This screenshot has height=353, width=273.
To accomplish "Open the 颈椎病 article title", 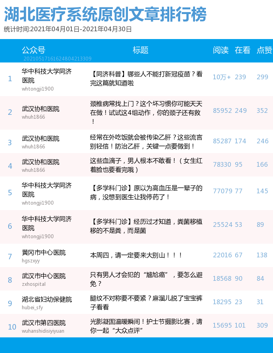I will point(146,112).
